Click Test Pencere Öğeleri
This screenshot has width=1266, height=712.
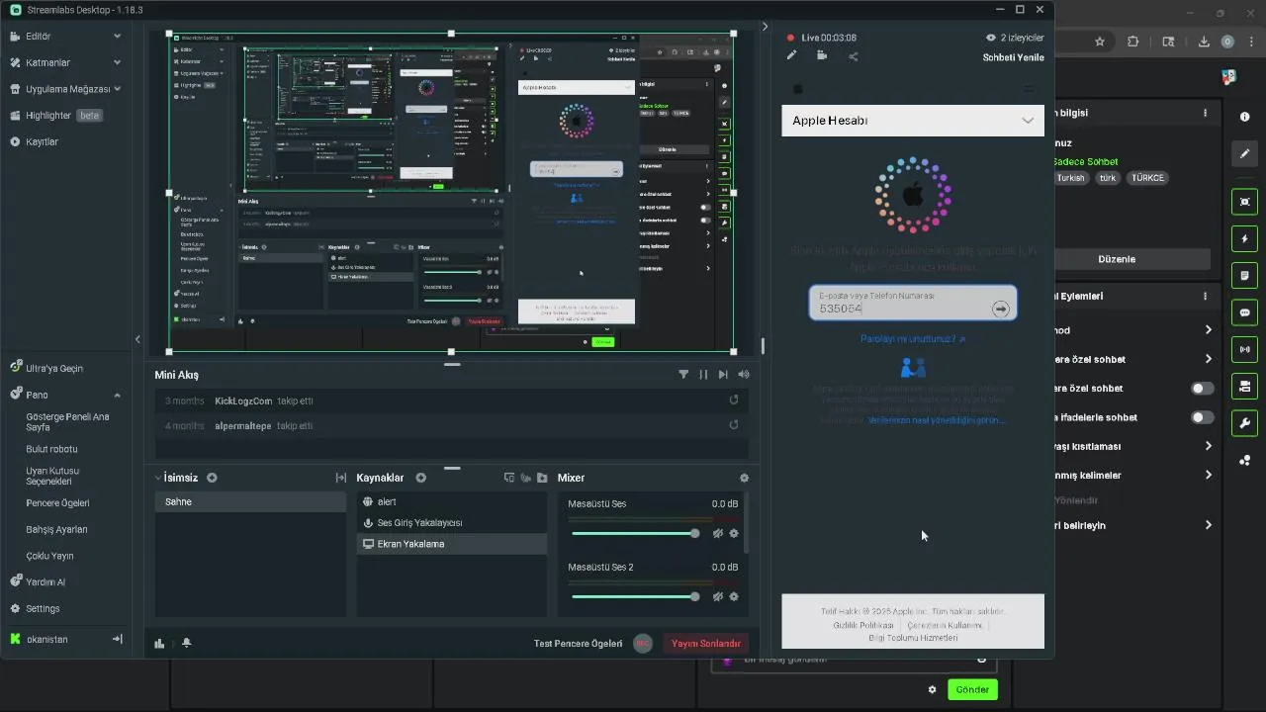click(578, 643)
